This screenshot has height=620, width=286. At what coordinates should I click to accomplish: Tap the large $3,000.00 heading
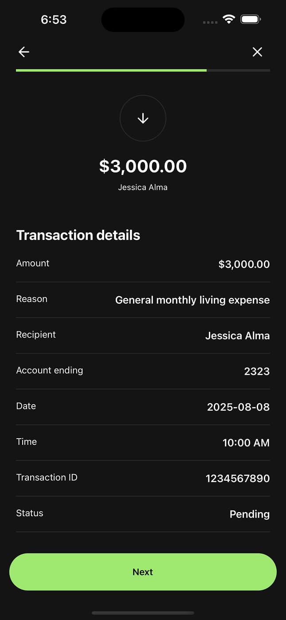tap(143, 166)
